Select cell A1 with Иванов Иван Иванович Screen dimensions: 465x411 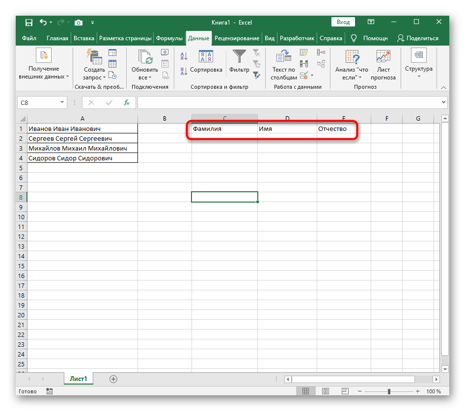[x=82, y=129]
